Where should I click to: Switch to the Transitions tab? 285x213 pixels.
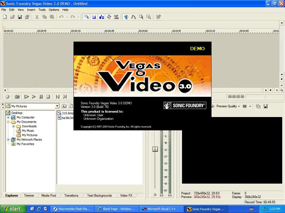tap(71, 196)
